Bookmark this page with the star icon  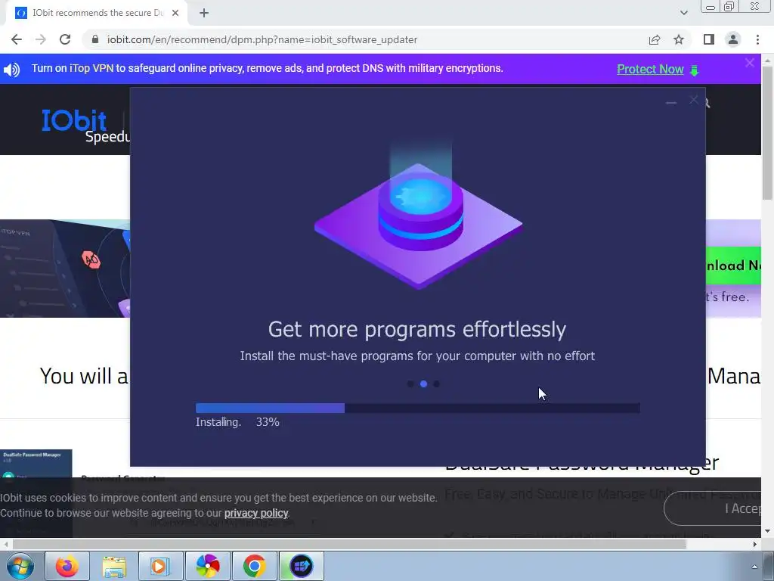[679, 39]
